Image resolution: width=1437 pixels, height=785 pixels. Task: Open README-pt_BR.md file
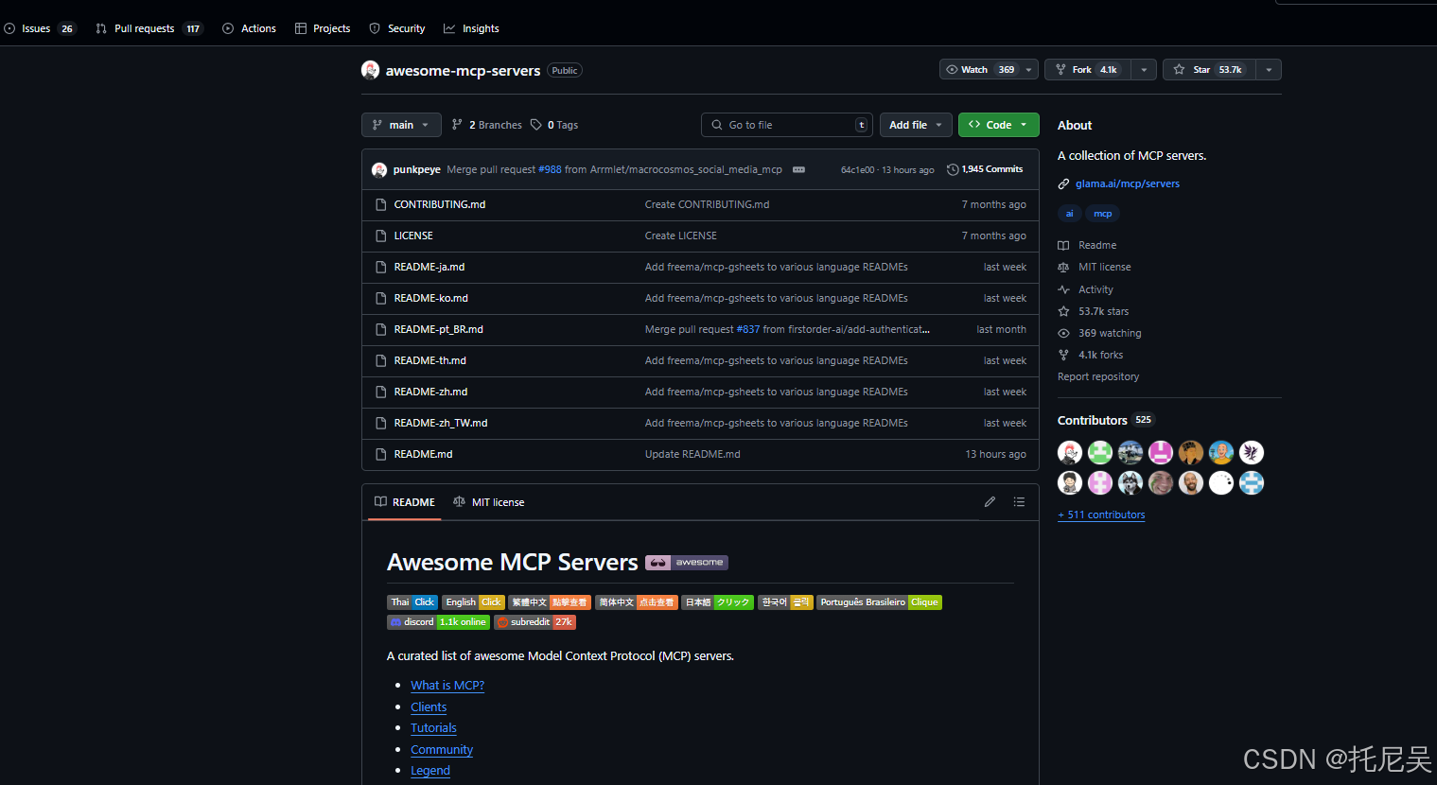pyautogui.click(x=439, y=329)
